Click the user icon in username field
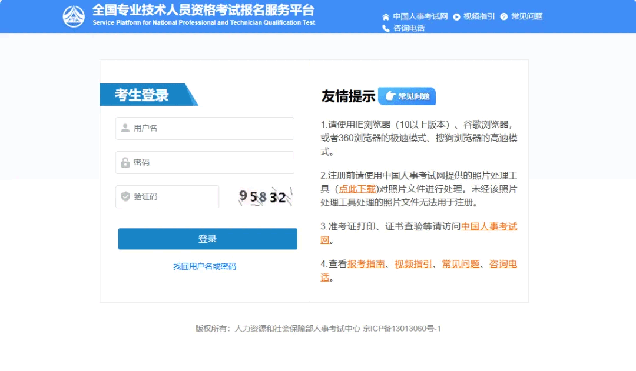 coord(125,128)
